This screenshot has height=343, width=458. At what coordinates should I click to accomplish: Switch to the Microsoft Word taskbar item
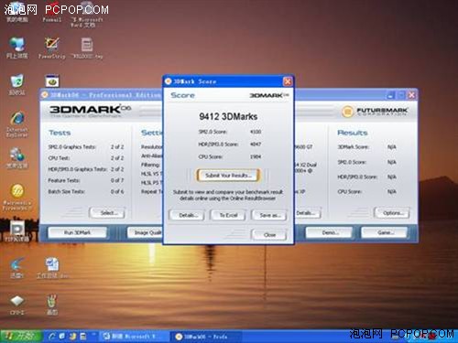click(x=134, y=337)
